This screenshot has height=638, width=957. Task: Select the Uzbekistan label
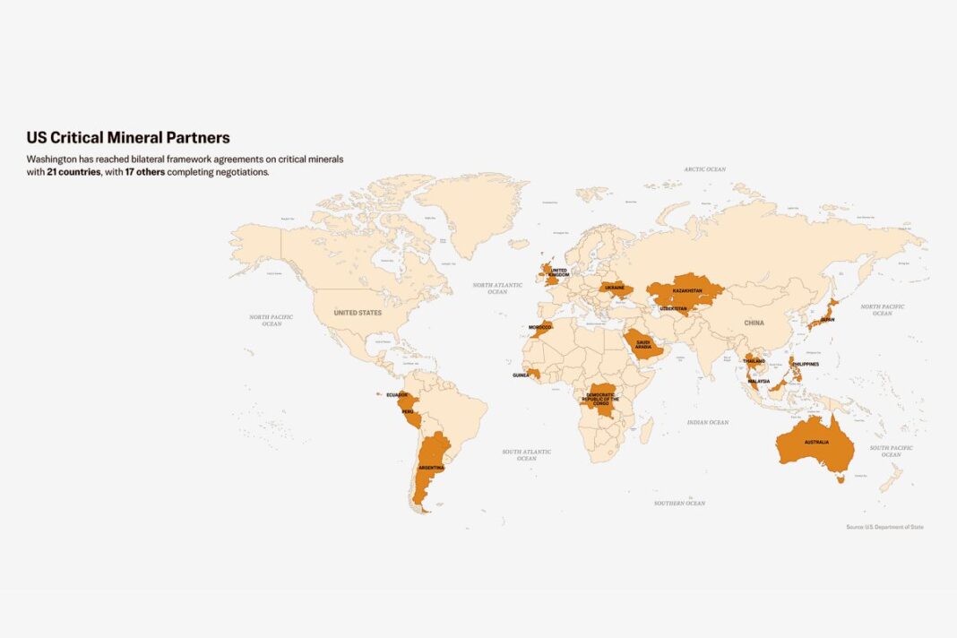coord(673,308)
